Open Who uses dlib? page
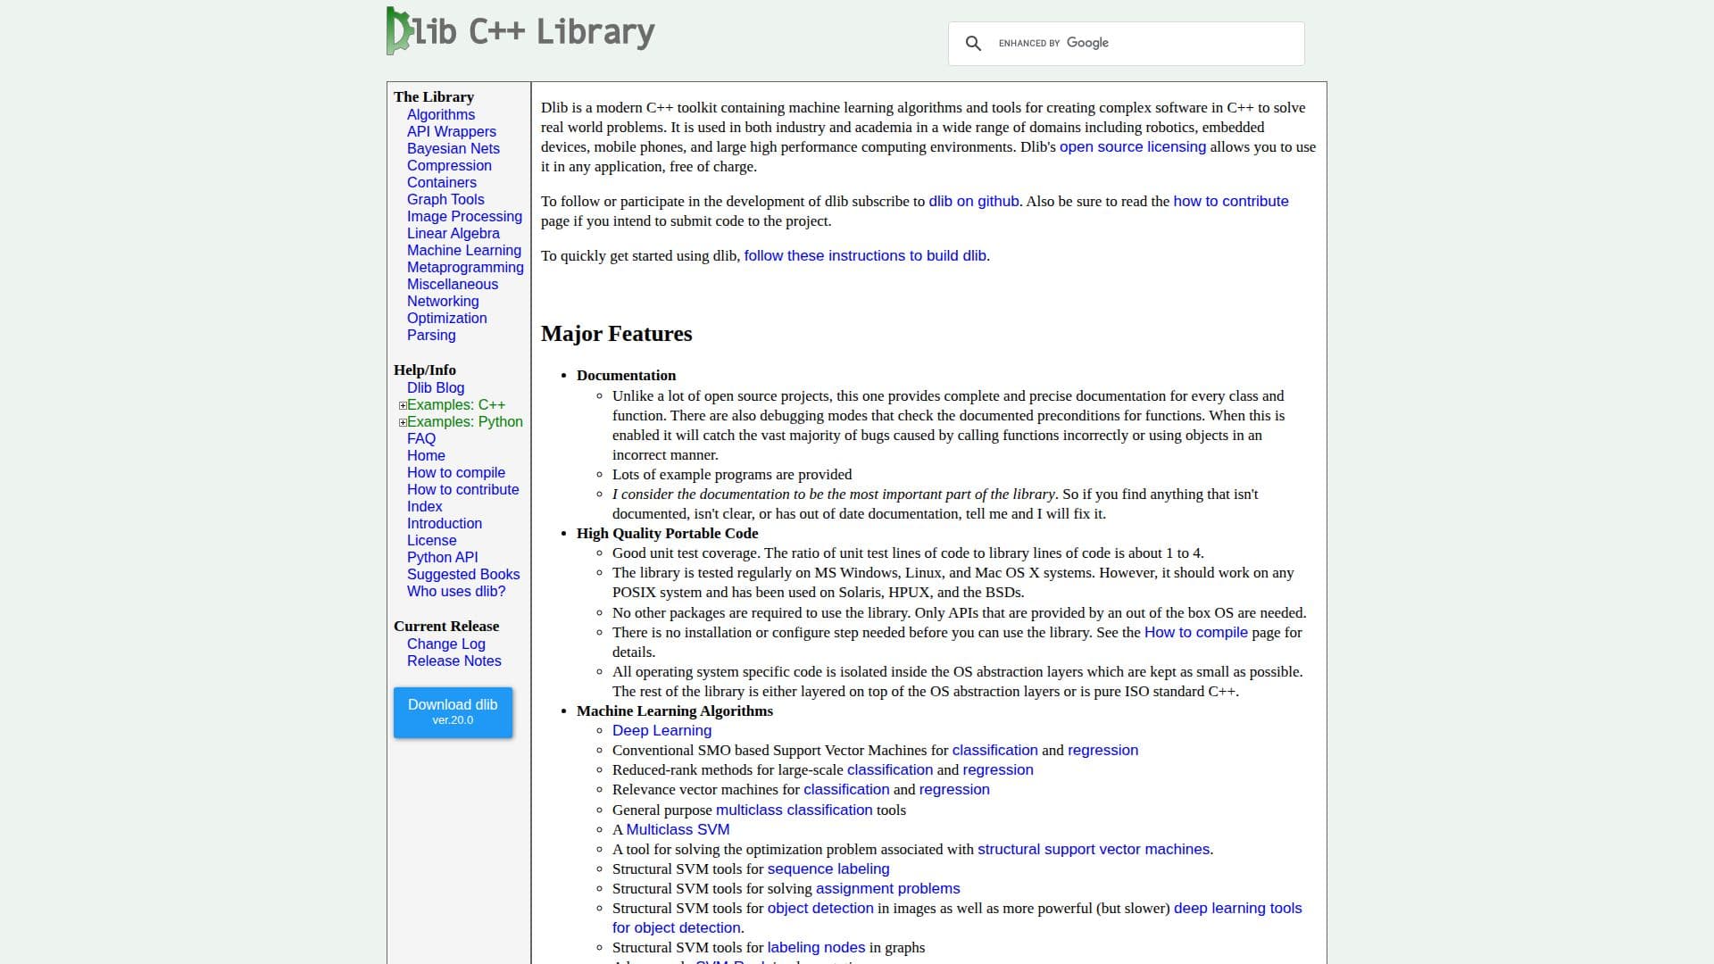The height and width of the screenshot is (964, 1714). (x=456, y=591)
